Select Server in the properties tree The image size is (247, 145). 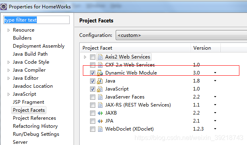pos(20,142)
